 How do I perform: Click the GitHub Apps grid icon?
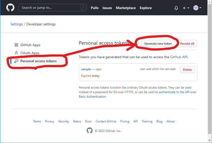tap(16, 45)
